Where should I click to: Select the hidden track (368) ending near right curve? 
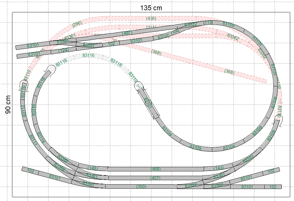coord(229,71)
